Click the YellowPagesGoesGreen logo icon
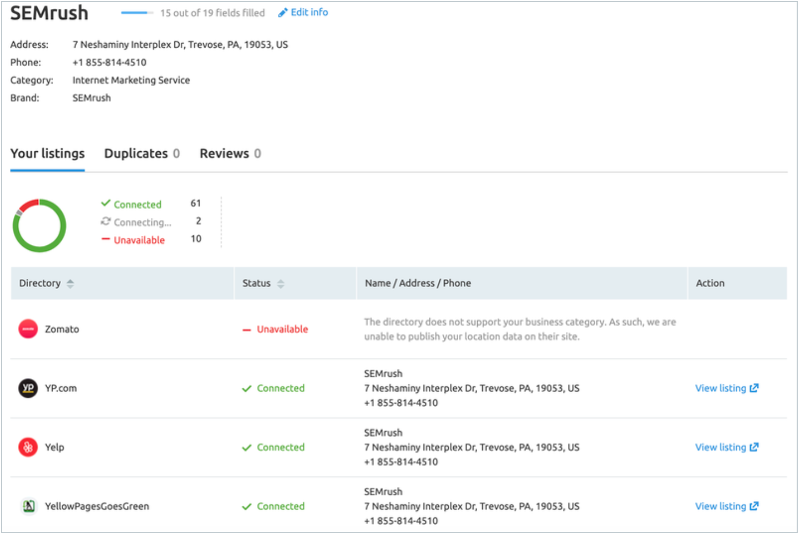The image size is (800, 533). 28,506
